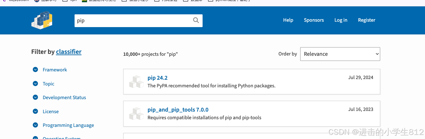Click the magnifier search icon
The width and height of the screenshot is (425, 139).
coord(196,20)
